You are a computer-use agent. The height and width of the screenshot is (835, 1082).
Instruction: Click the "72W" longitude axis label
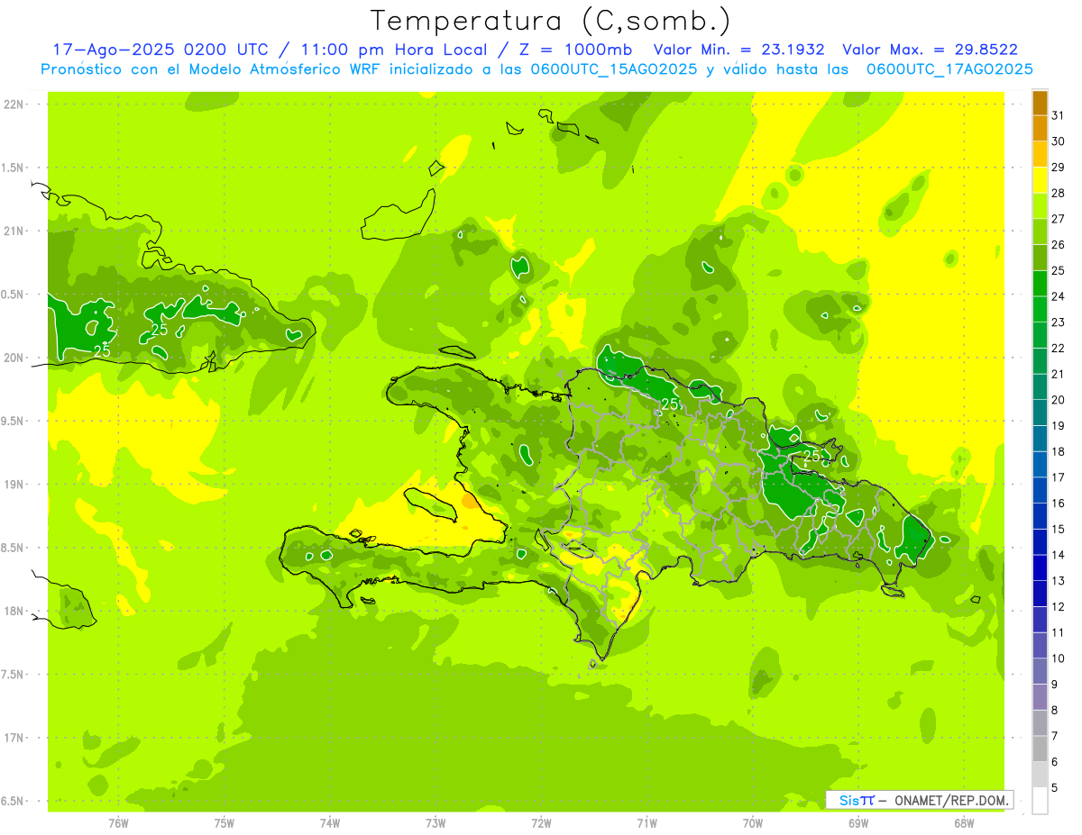pos(541,822)
